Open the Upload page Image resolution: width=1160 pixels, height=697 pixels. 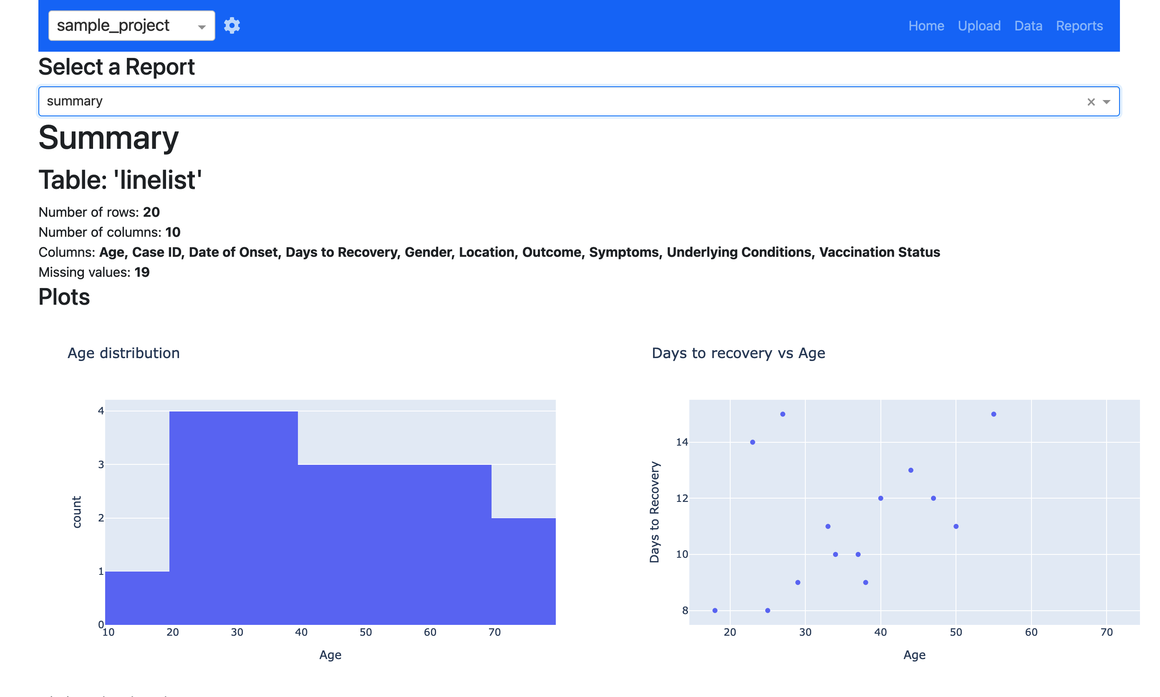tap(979, 26)
